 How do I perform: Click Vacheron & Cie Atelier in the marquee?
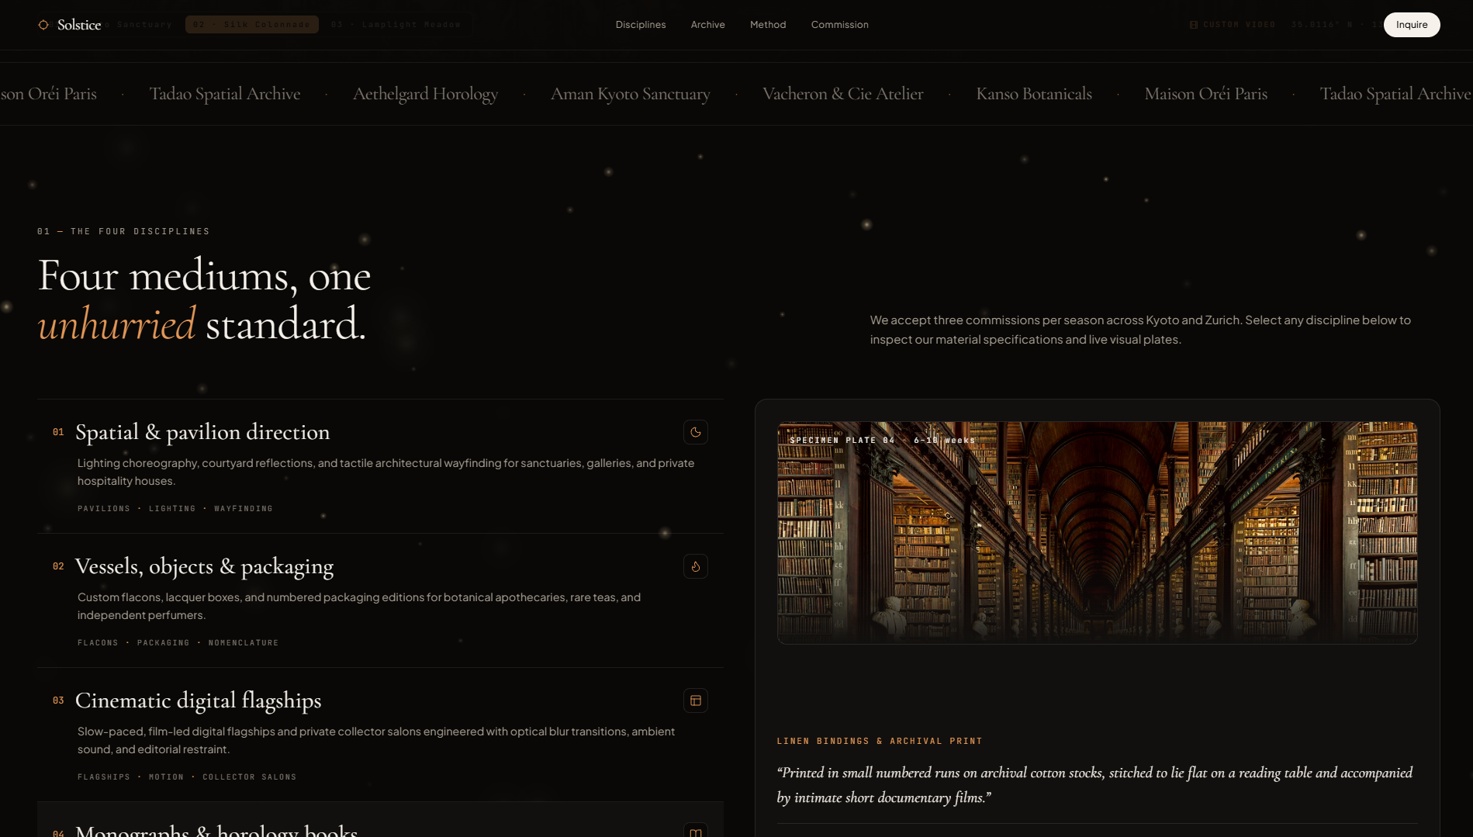pyautogui.click(x=843, y=94)
